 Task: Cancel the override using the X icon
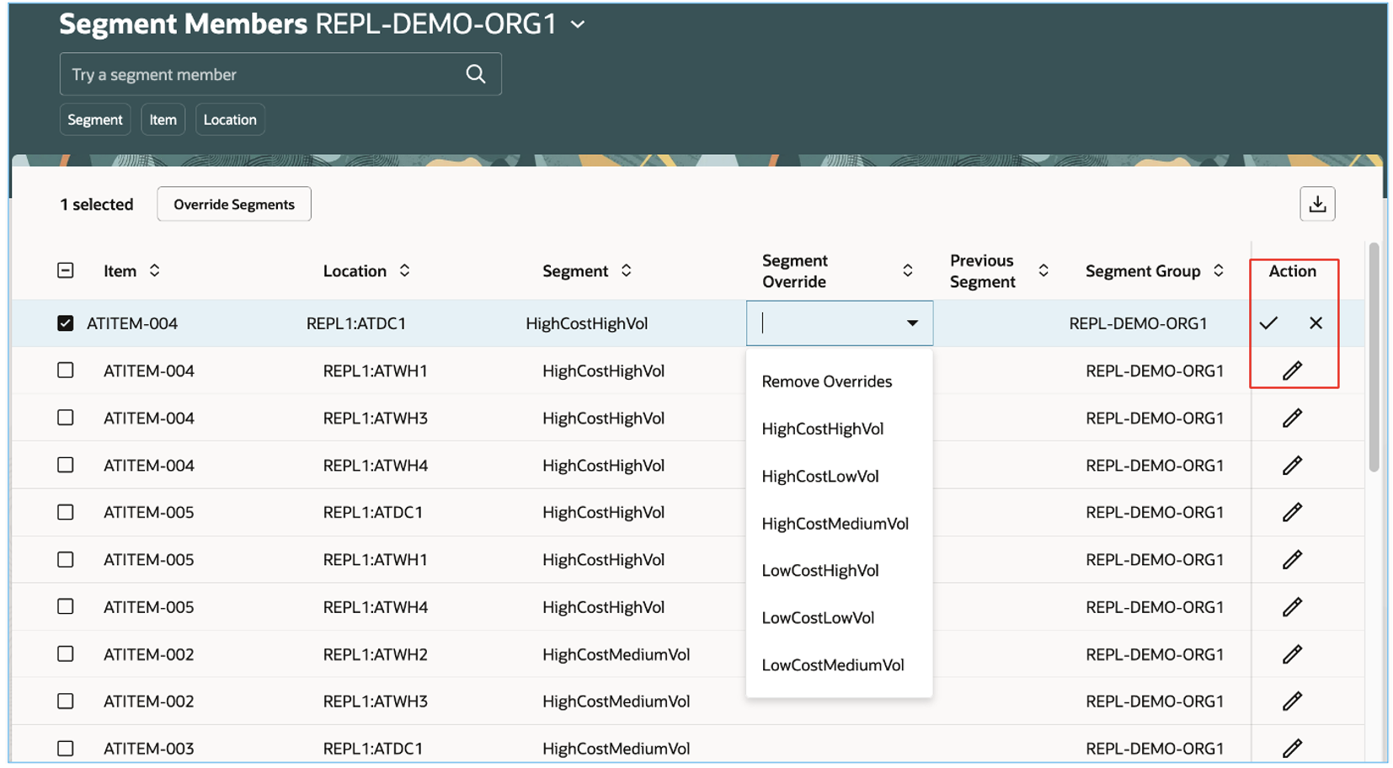[x=1316, y=323]
